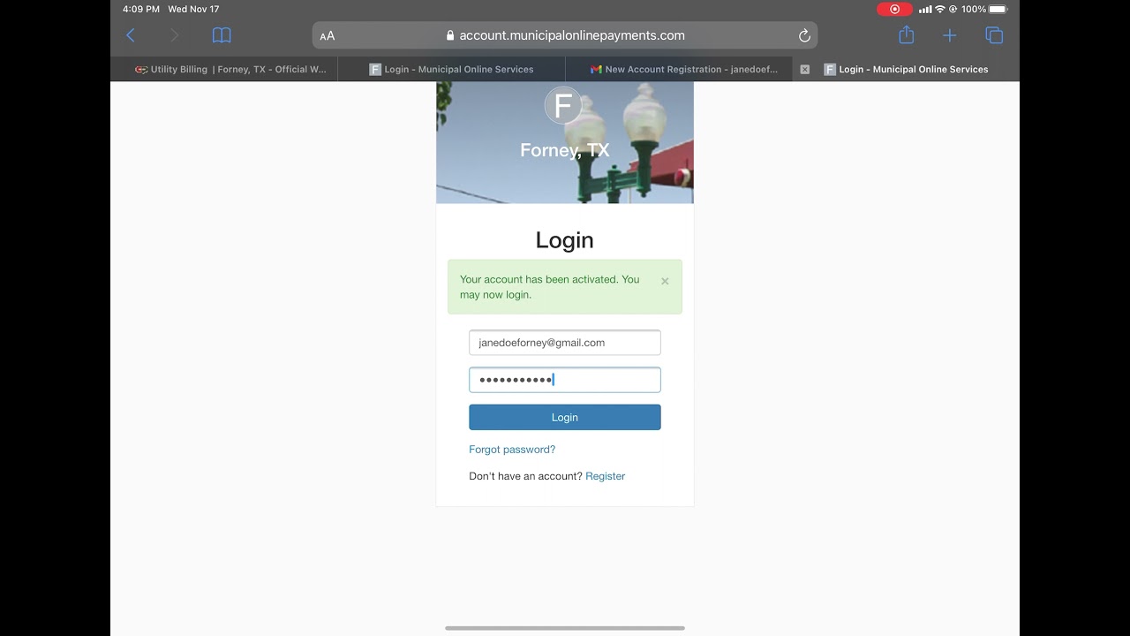Click the round F logo of Forney
1130x636 pixels.
point(563,105)
